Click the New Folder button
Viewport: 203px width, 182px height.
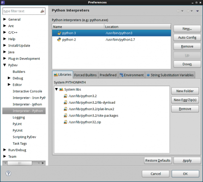coord(185,91)
